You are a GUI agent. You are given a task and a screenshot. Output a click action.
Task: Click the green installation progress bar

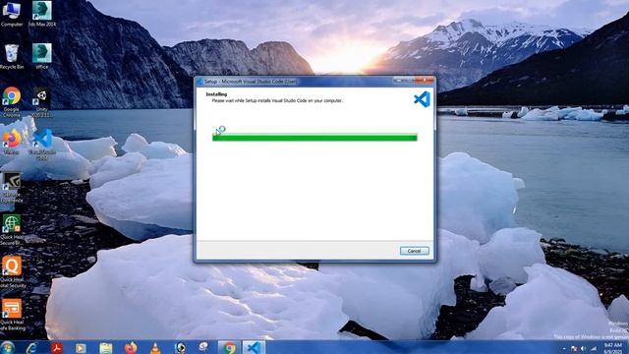coord(314,138)
